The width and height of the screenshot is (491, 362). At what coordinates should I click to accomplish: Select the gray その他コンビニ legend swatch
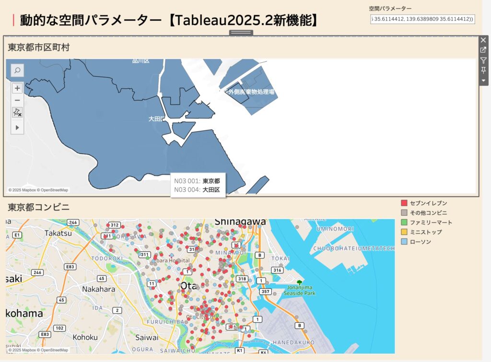[404, 213]
